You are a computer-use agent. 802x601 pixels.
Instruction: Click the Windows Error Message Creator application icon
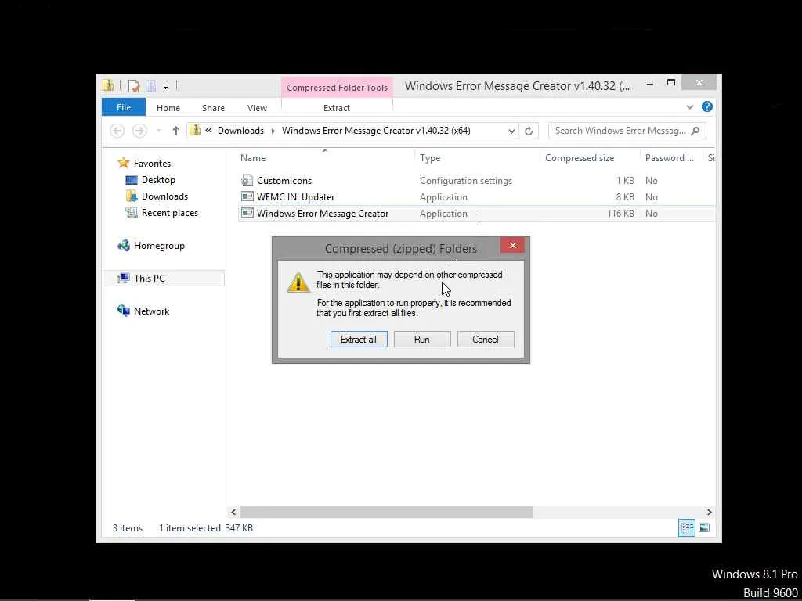(247, 213)
